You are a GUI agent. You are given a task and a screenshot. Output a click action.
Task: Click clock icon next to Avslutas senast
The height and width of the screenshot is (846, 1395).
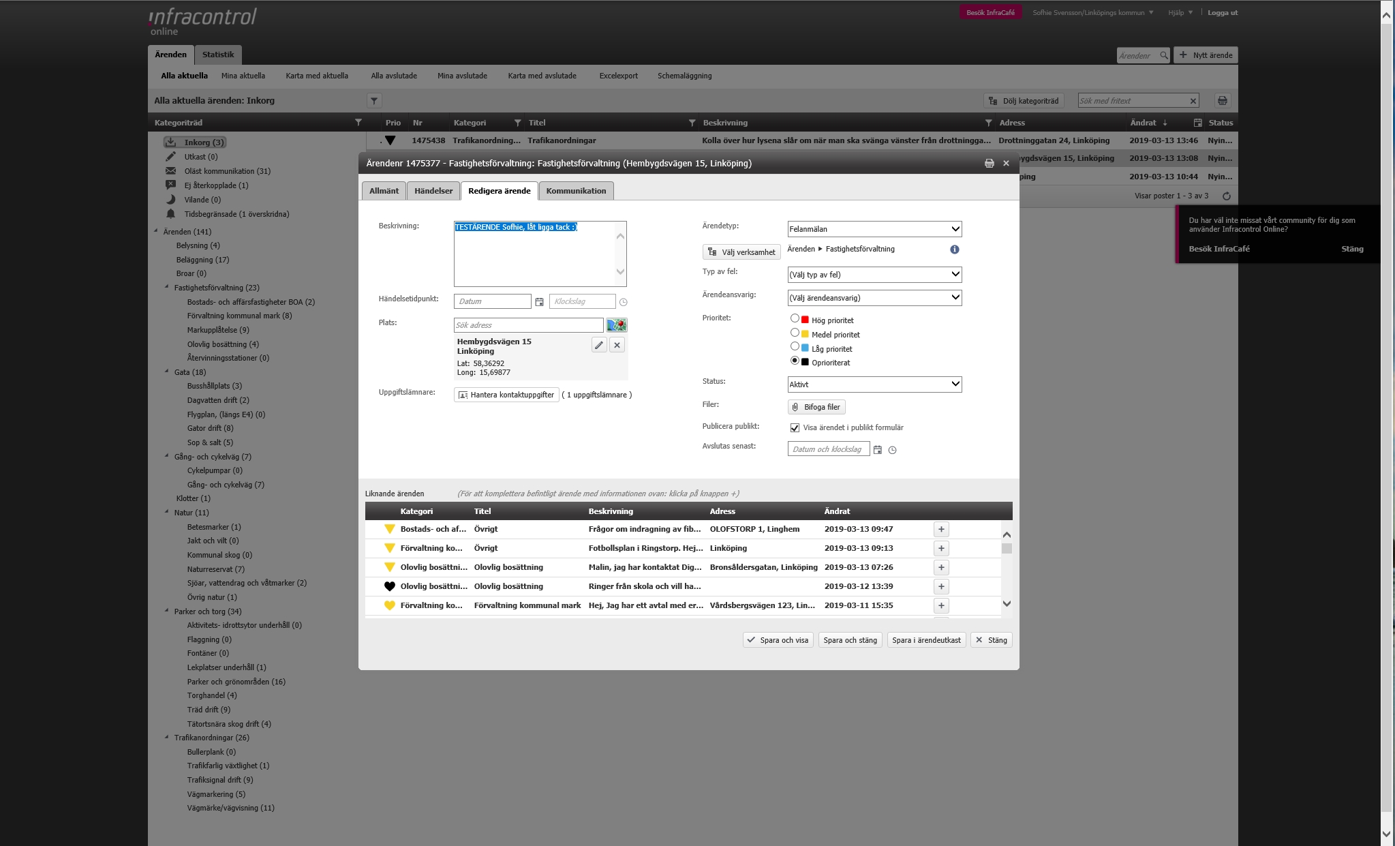pos(892,450)
